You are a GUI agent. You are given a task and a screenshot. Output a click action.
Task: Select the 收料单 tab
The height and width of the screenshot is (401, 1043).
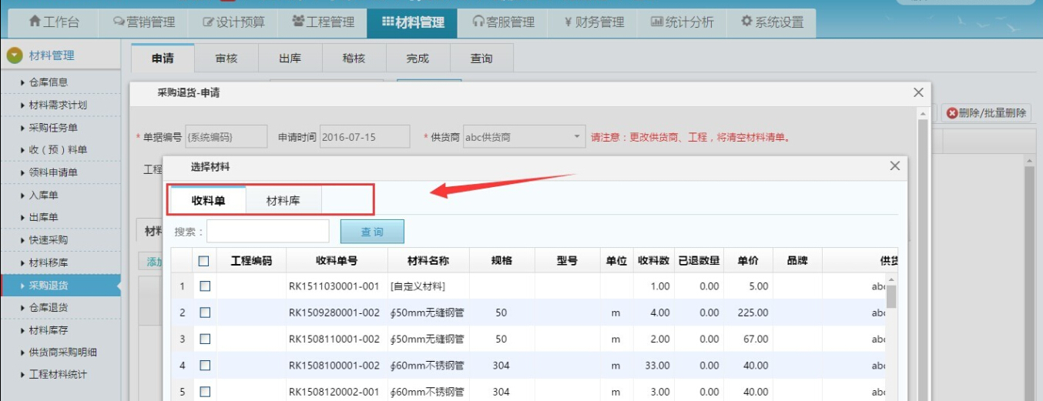point(208,201)
